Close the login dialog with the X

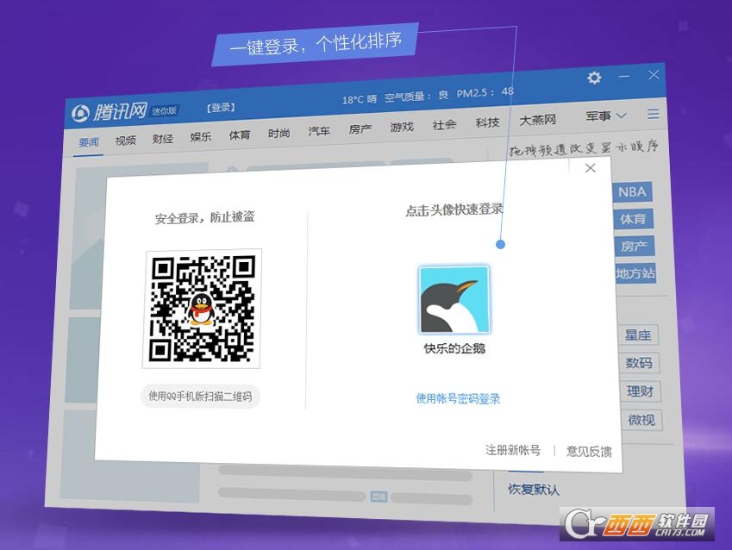(591, 168)
